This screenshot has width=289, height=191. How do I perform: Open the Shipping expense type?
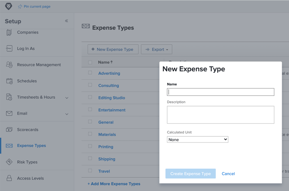pyautogui.click(x=107, y=159)
